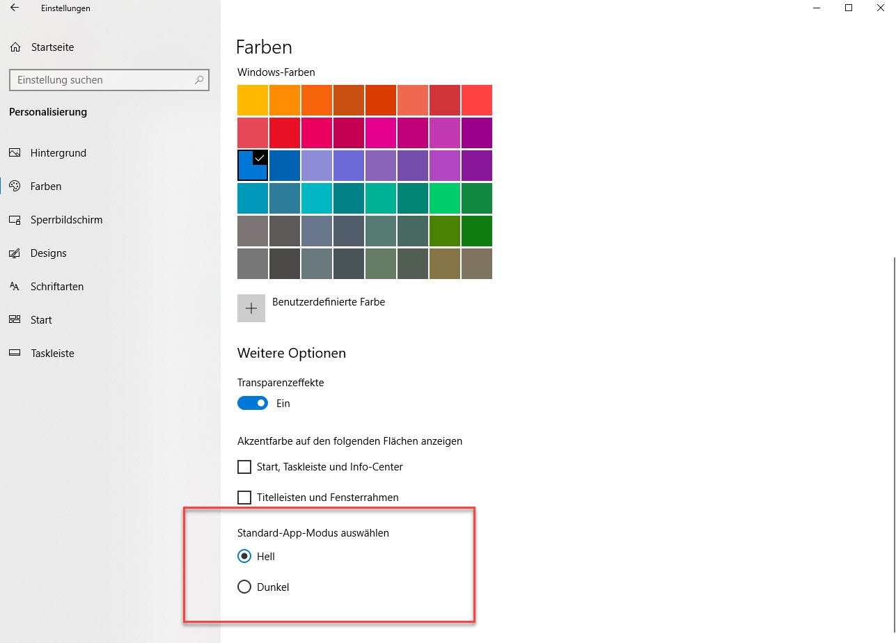Screen dimensions: 896x643
Task: Check Start, Taskleiste und Info-Center box
Action: (244, 467)
